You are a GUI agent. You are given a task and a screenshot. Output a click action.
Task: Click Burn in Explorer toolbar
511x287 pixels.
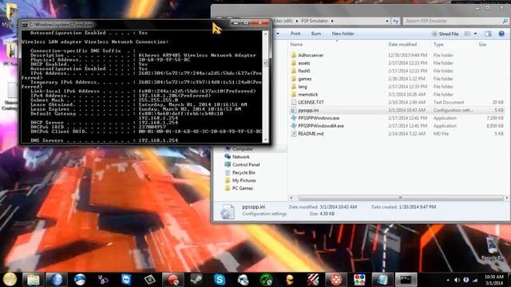click(316, 33)
